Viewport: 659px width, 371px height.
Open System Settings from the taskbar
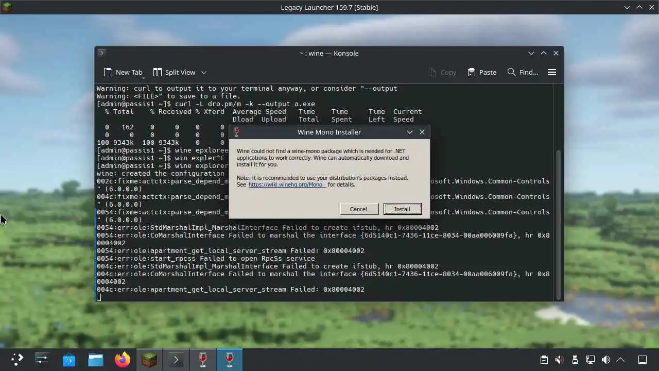coord(42,360)
